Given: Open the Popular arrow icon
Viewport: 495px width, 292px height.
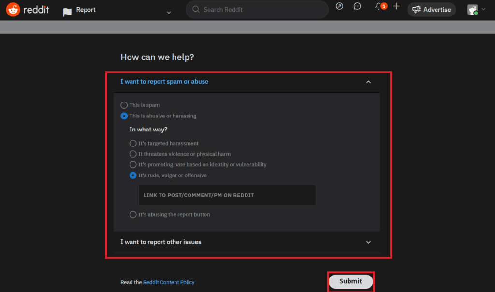Looking at the screenshot, I should click(x=339, y=6).
